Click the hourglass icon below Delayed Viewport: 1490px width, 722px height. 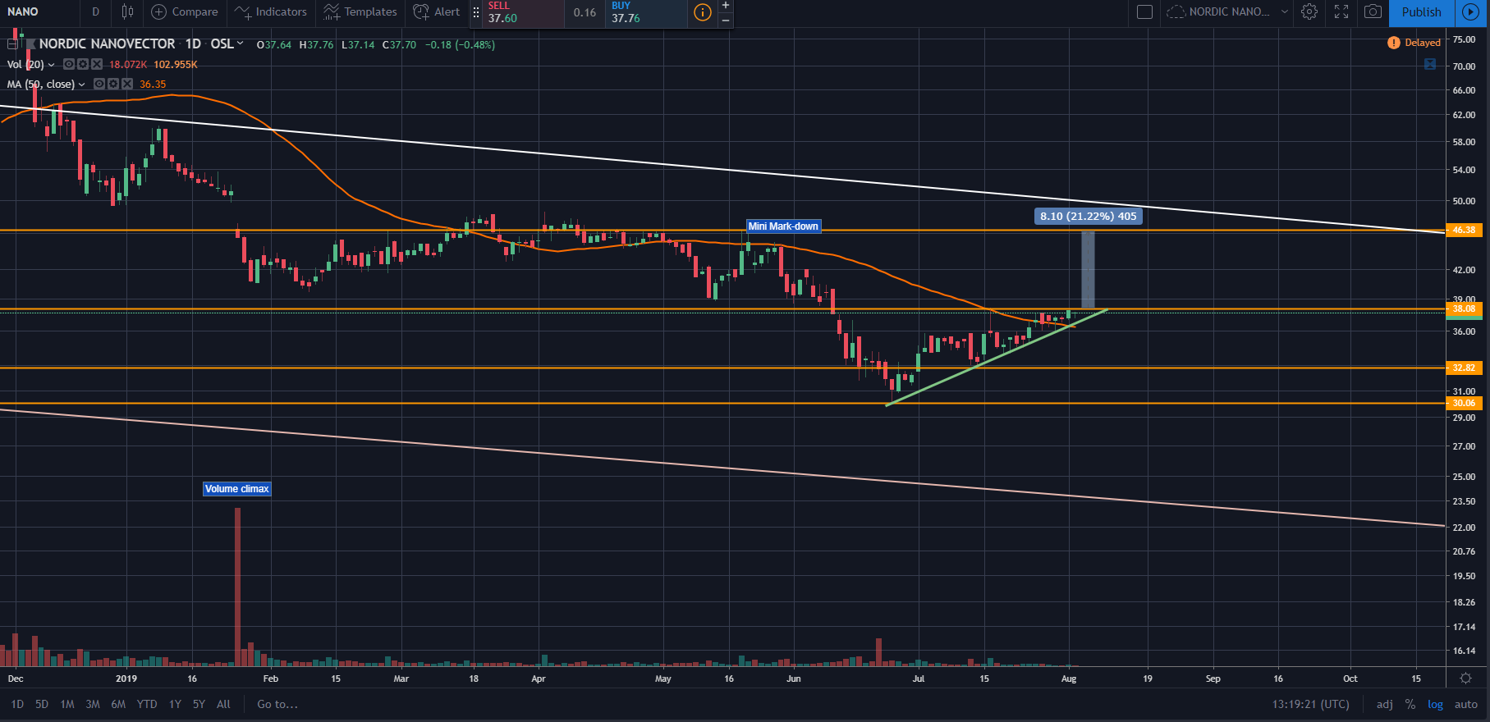[x=1430, y=64]
